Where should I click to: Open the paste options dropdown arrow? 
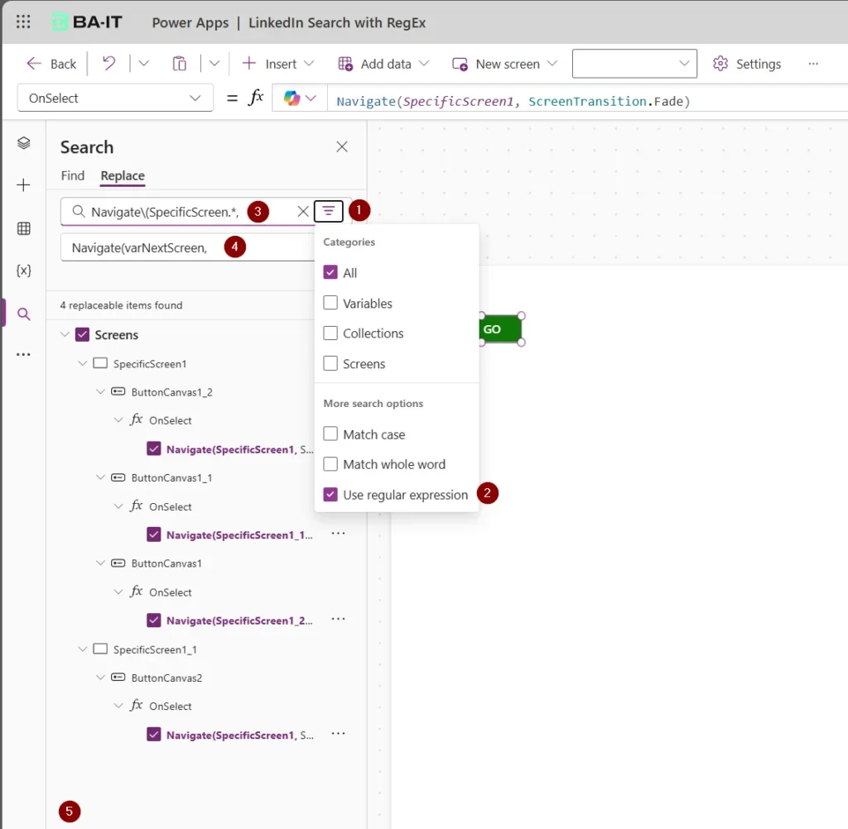(x=214, y=64)
